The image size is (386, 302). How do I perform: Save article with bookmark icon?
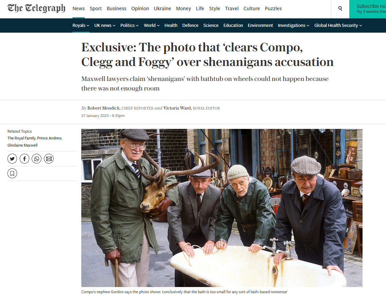(x=12, y=173)
